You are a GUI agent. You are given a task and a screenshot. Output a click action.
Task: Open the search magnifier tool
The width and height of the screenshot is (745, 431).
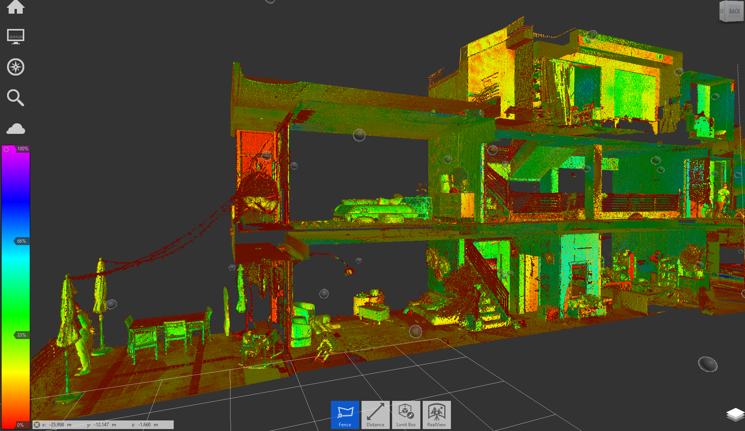[x=16, y=98]
